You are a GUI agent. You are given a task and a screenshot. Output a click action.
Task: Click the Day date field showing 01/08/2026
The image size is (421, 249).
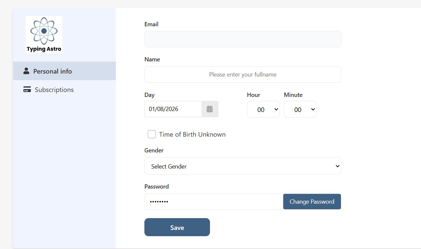(173, 109)
